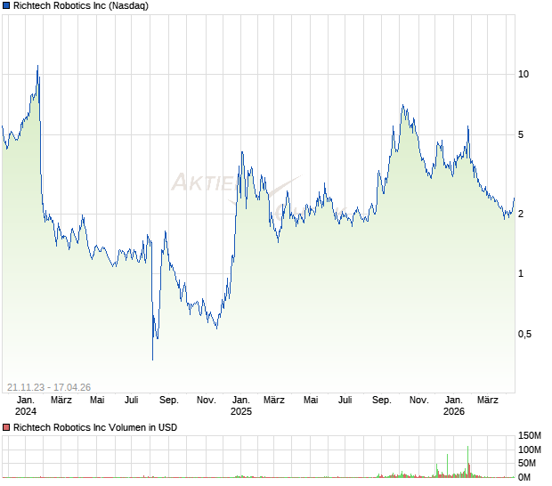Click the 1 price axis label

[x=524, y=274]
